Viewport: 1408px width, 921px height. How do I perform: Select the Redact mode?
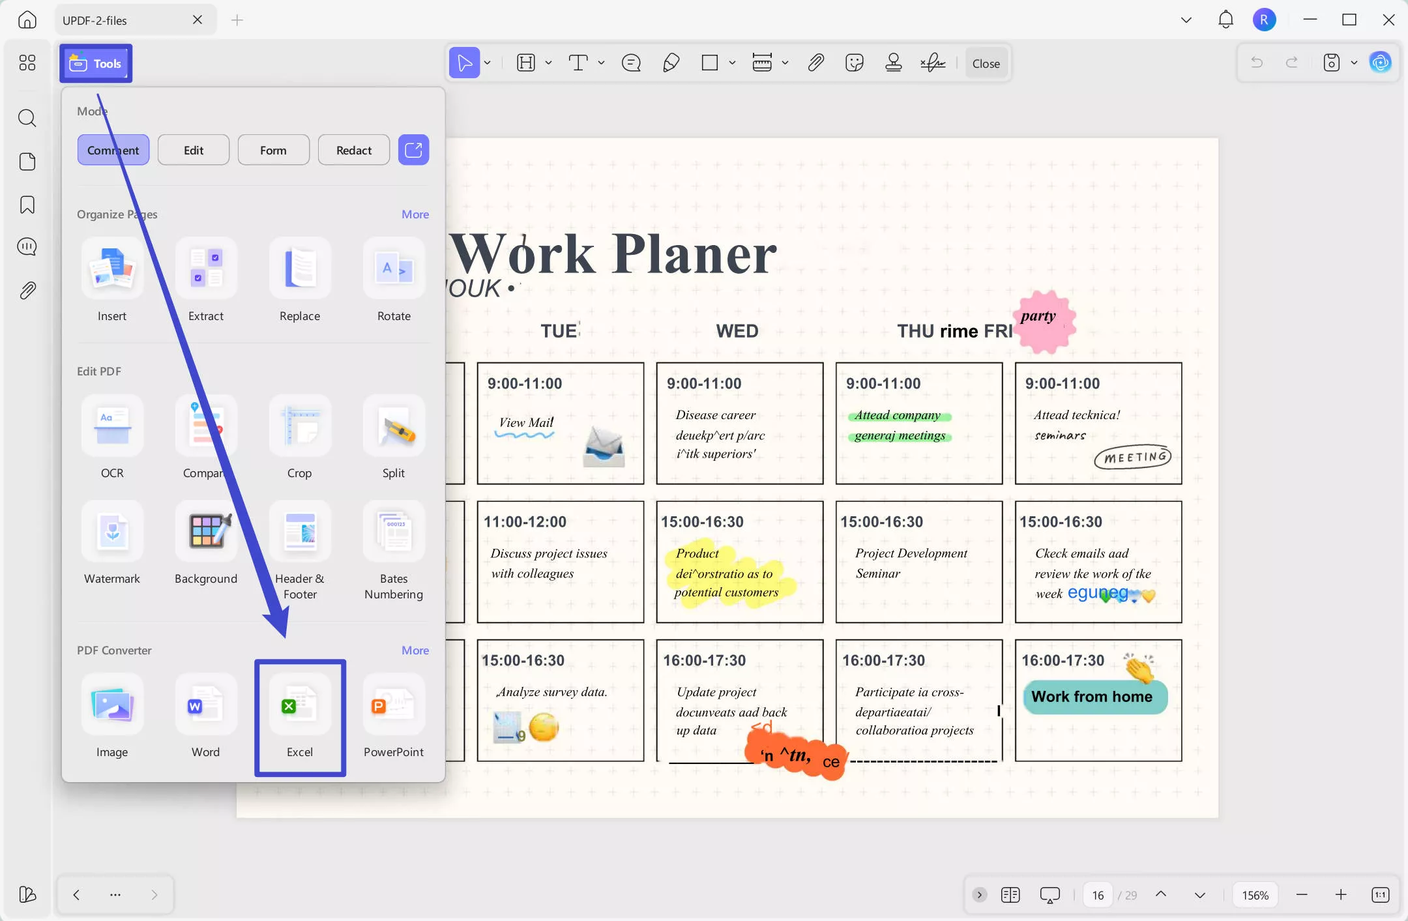pyautogui.click(x=353, y=149)
